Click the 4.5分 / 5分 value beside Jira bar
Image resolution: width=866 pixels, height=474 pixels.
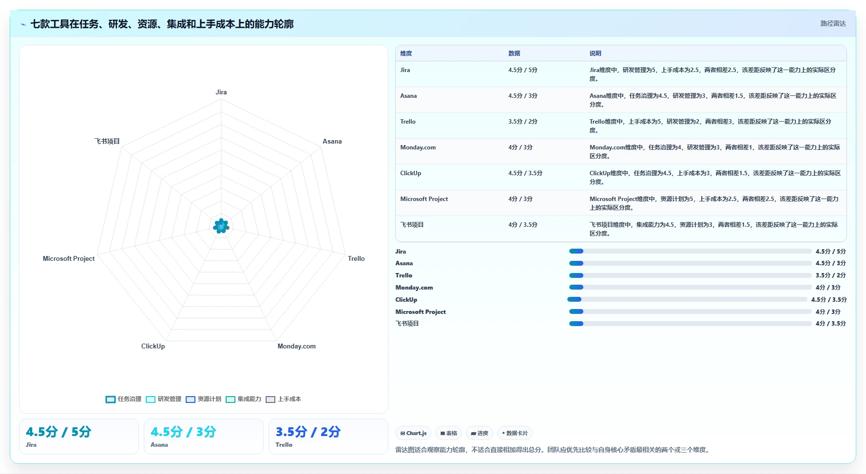click(x=830, y=252)
